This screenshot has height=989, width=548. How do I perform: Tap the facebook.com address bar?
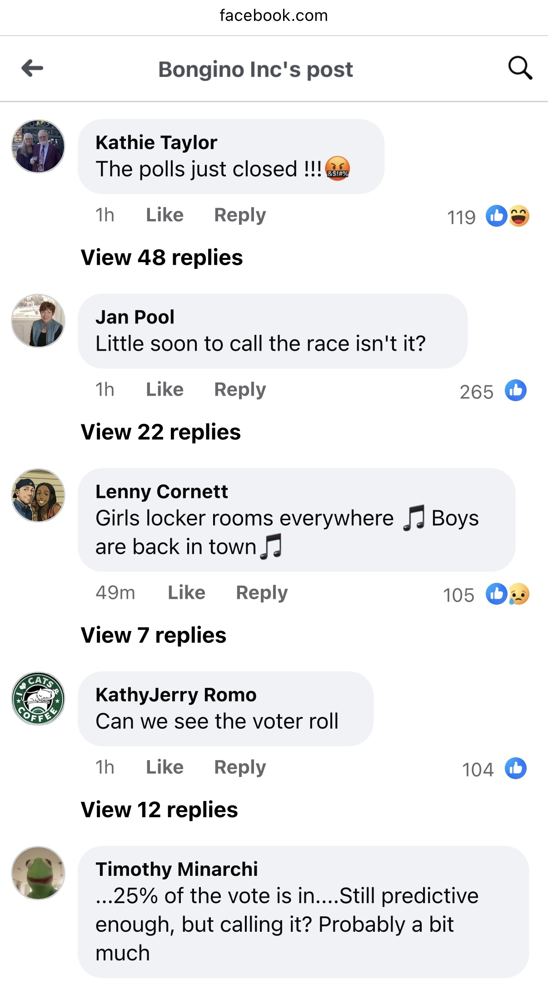[x=274, y=16]
